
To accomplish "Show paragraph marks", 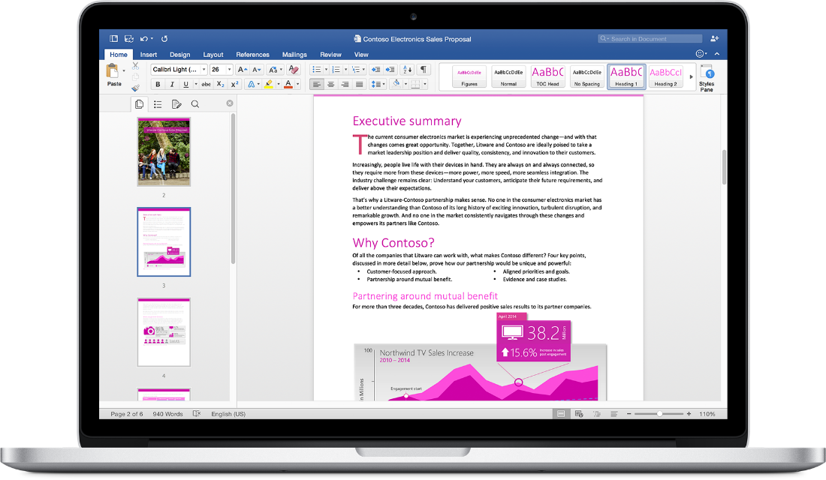I will (x=424, y=69).
